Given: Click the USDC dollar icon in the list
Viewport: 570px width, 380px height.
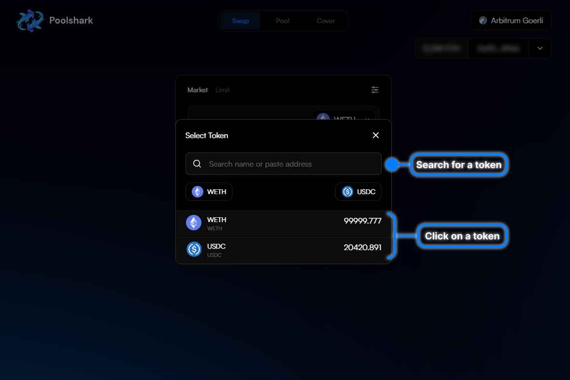Looking at the screenshot, I should point(194,250).
